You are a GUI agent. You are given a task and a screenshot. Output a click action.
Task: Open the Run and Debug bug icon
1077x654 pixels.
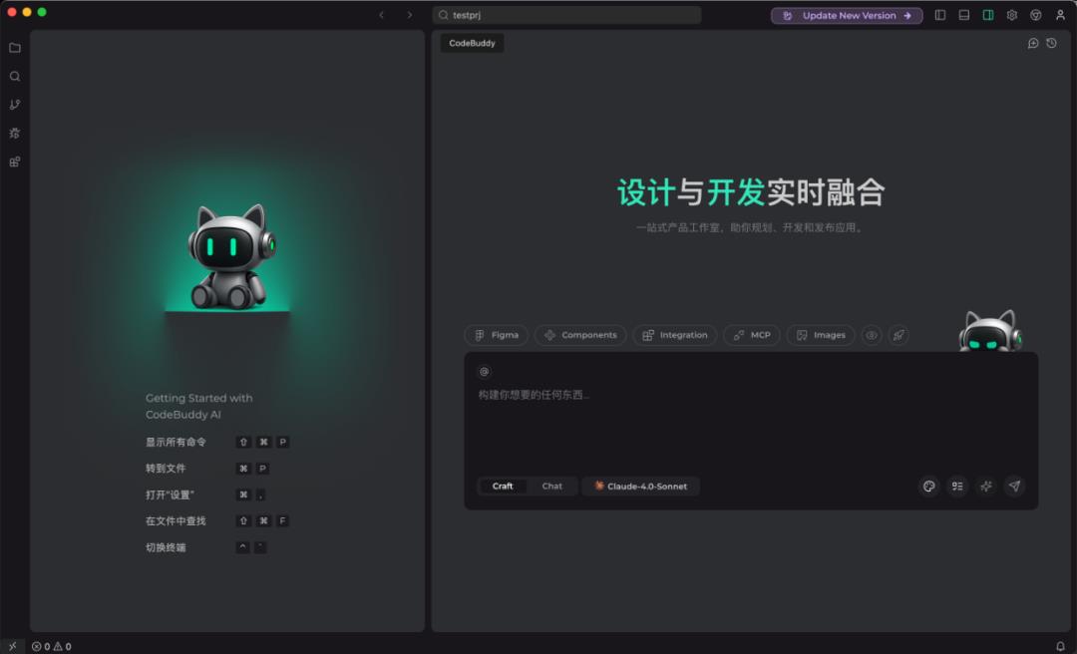pos(14,134)
